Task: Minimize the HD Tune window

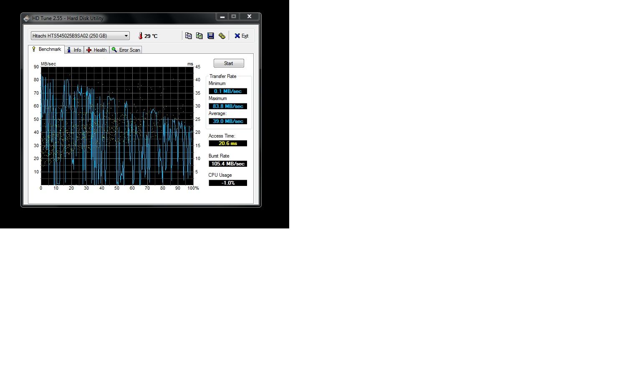Action: pos(222,17)
